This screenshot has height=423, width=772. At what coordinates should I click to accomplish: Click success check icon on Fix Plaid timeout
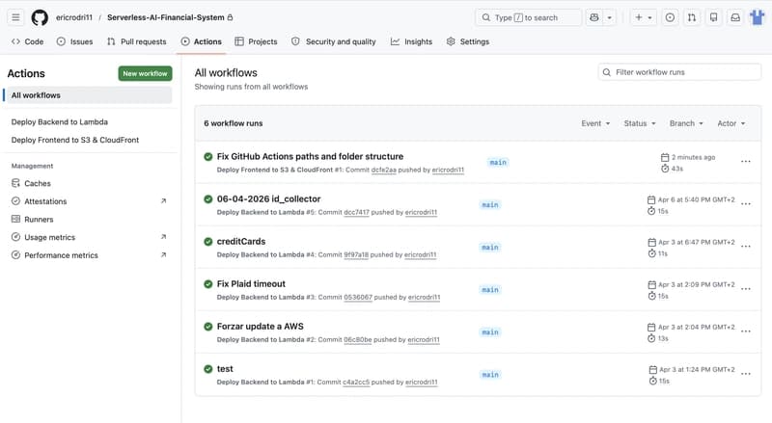207,284
